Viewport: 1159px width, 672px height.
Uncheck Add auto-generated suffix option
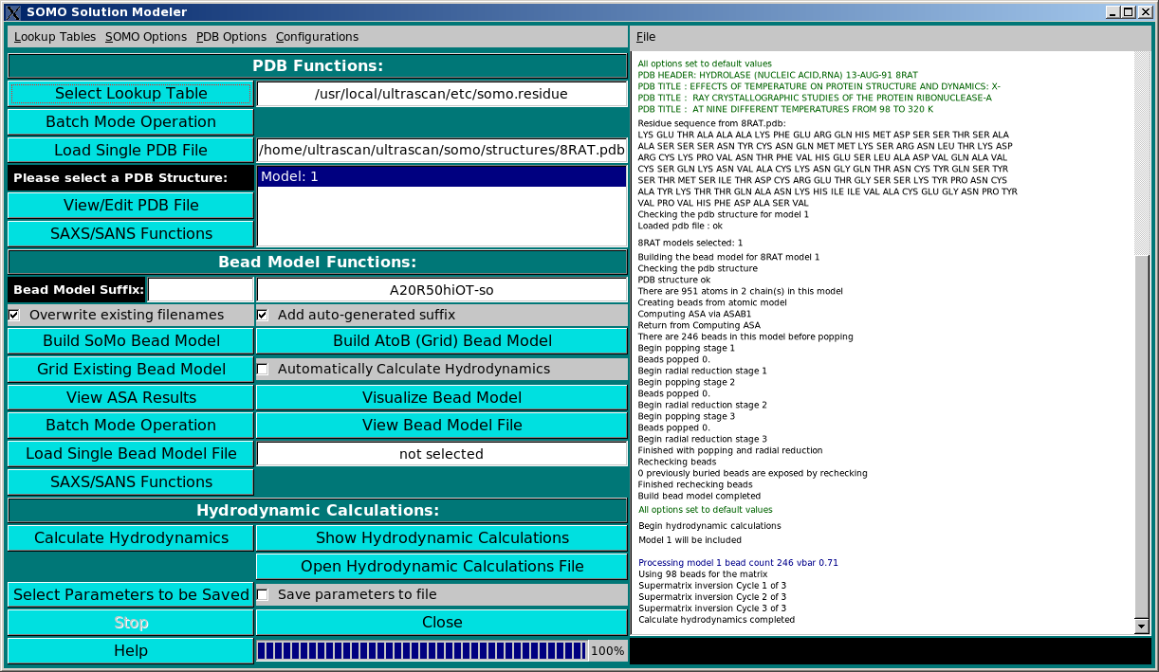click(263, 315)
